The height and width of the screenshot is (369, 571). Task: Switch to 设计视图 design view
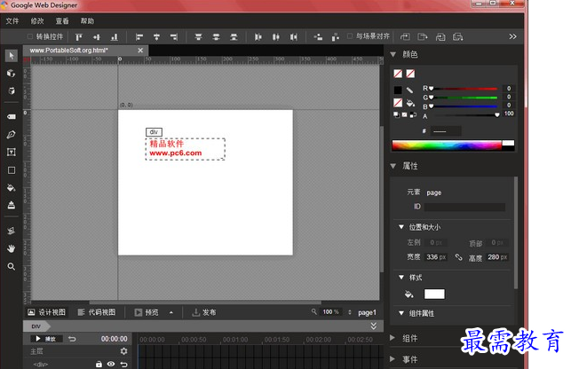point(46,312)
